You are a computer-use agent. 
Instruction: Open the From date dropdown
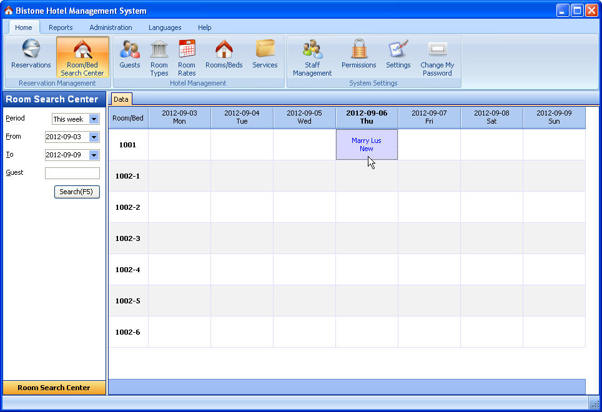pos(94,137)
